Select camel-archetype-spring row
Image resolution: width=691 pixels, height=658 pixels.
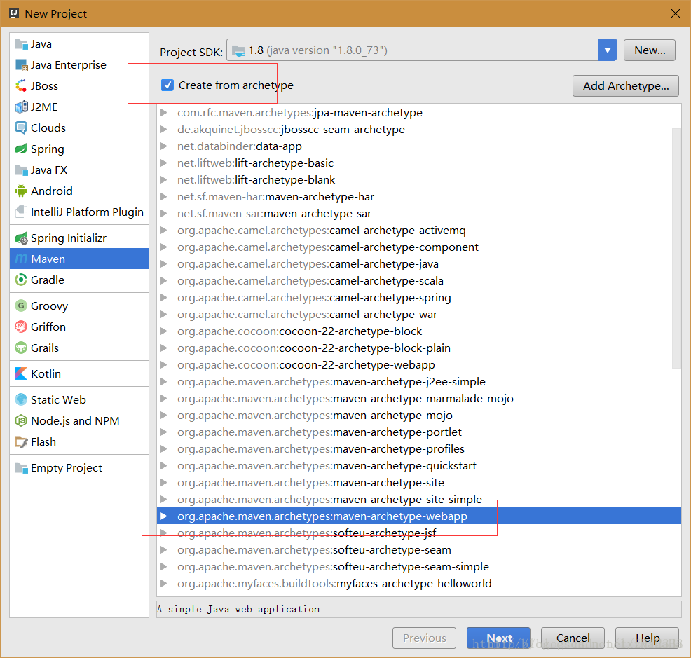[418, 298]
